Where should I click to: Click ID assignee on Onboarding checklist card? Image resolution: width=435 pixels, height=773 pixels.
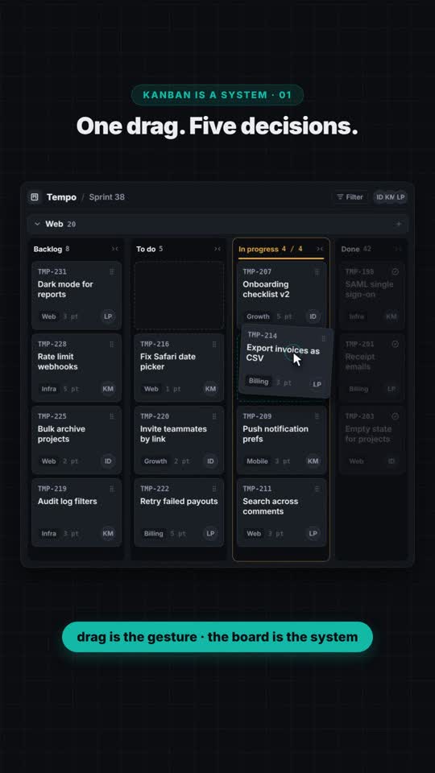[313, 316]
